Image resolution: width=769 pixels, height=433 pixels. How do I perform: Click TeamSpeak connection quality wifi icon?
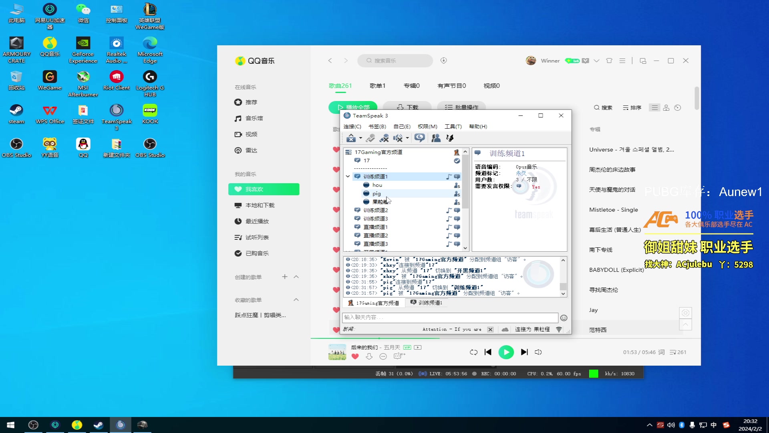click(559, 329)
